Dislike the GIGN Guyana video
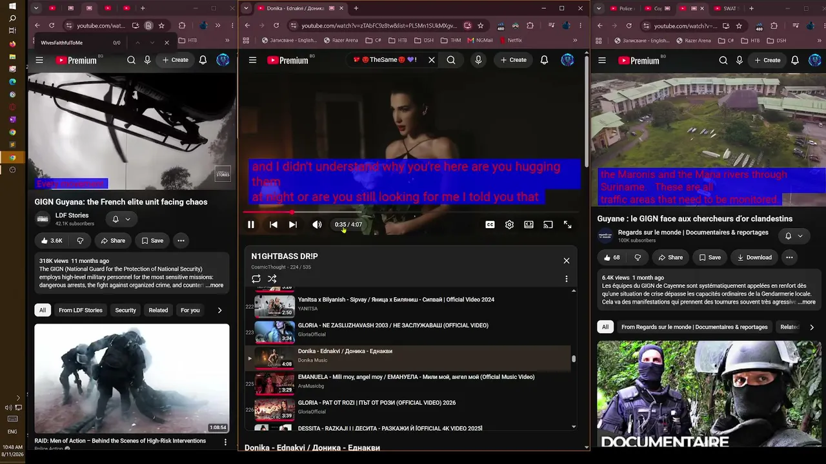The width and height of the screenshot is (826, 464). pos(80,241)
